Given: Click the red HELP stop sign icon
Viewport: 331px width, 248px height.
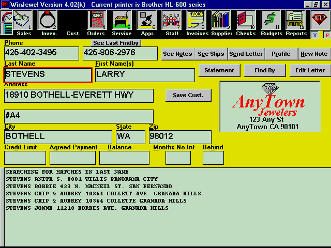Looking at the screenshot, I should (x=319, y=20).
